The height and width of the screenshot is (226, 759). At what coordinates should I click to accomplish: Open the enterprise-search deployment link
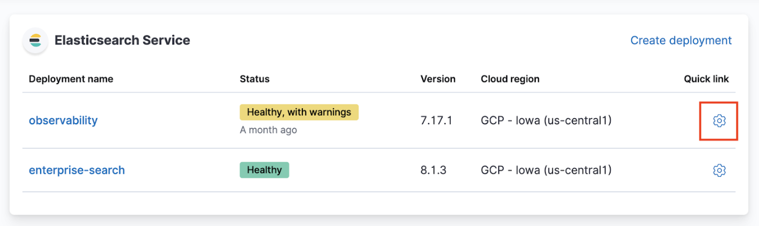[77, 170]
